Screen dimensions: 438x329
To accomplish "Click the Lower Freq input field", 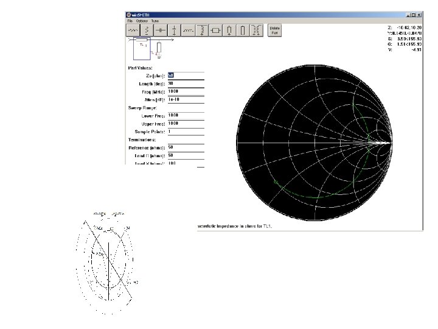I will click(x=186, y=116).
